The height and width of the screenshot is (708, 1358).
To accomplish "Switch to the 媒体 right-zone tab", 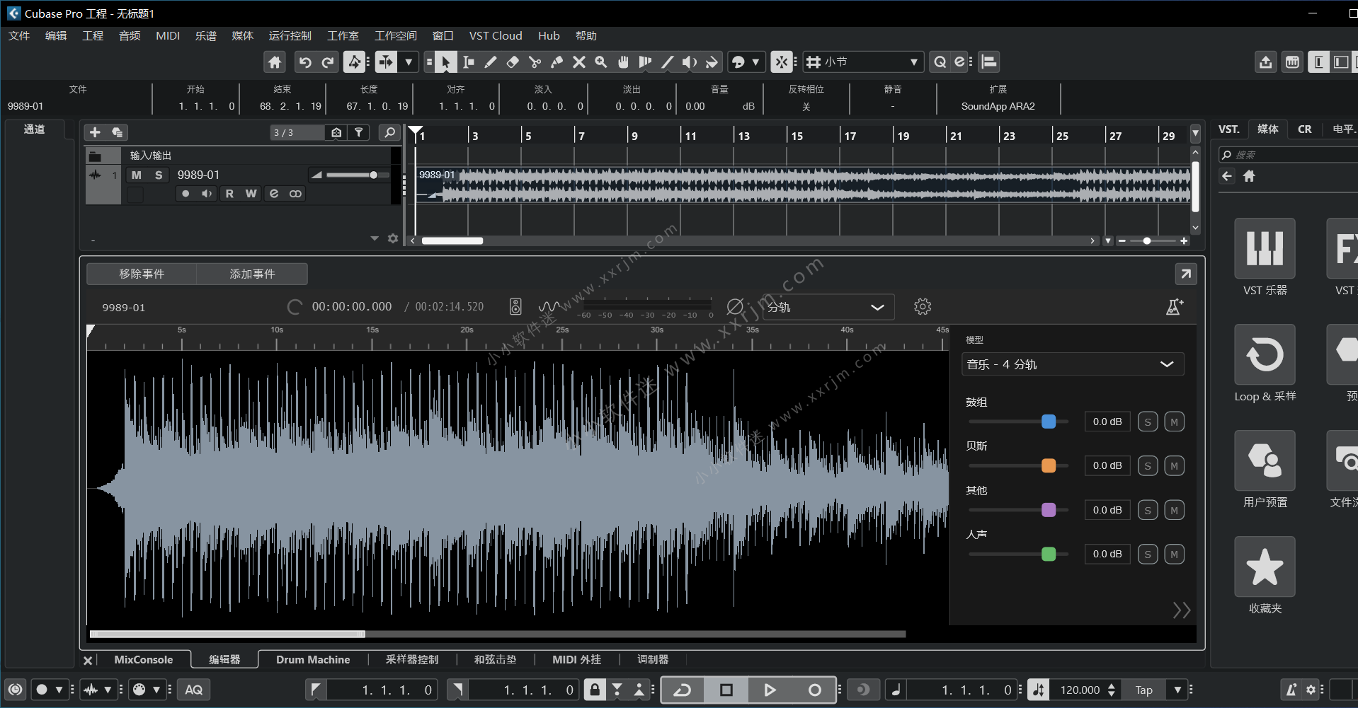I will point(1267,129).
